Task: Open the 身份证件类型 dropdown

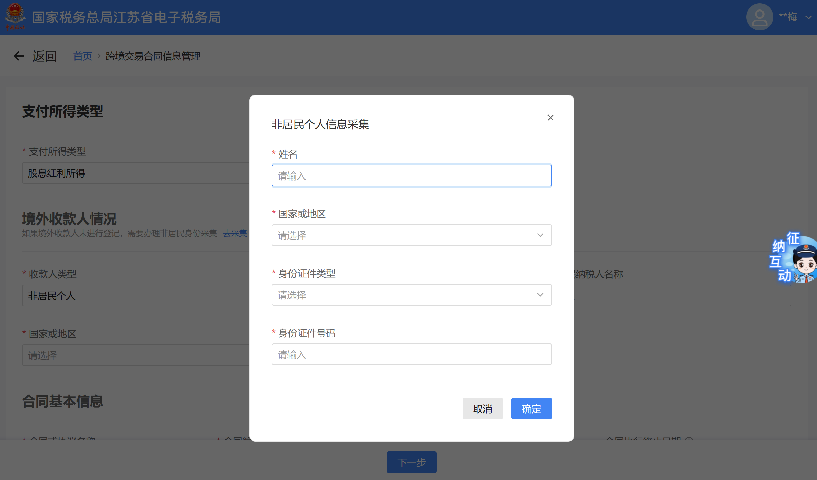Action: coord(411,295)
